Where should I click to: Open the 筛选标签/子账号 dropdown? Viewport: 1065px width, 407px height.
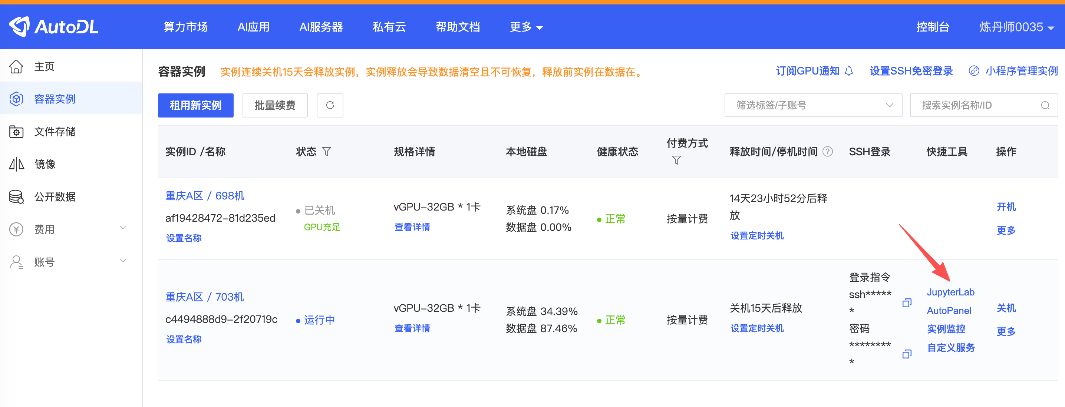click(x=813, y=105)
